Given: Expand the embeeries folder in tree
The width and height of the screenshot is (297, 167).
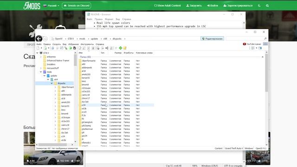Looking at the screenshot, I should point(41,57).
